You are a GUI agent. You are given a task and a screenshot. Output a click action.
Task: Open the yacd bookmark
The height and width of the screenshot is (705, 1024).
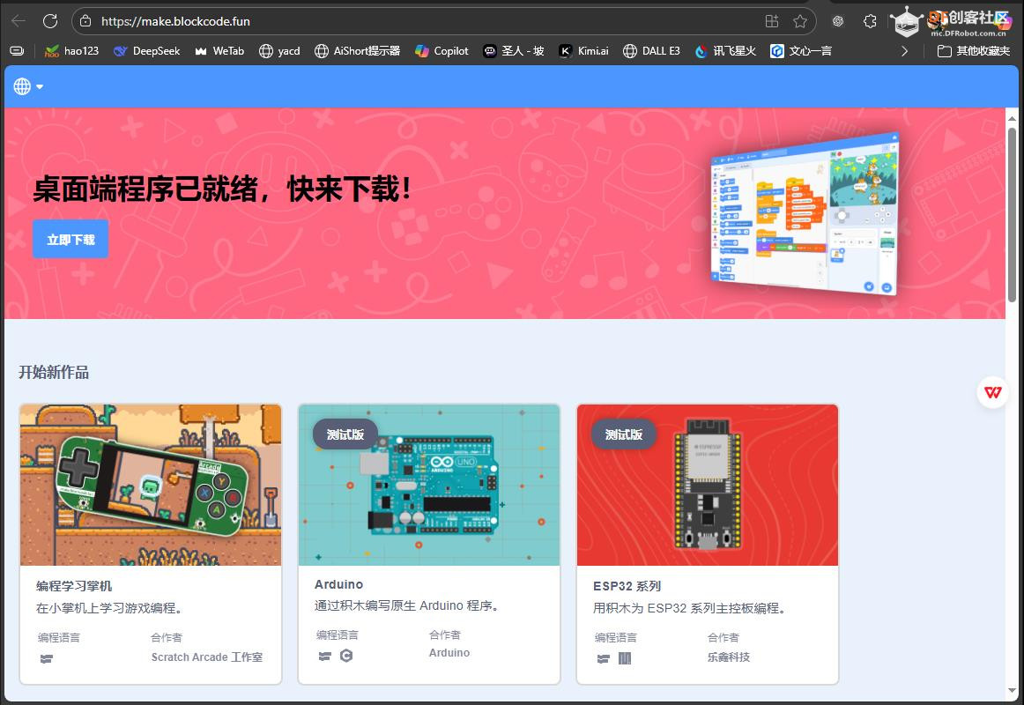(x=279, y=51)
